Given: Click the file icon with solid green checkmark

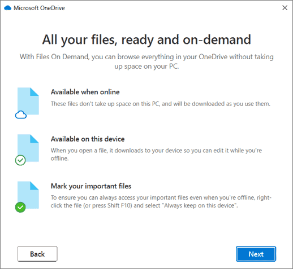Looking at the screenshot, I should pyautogui.click(x=27, y=197).
